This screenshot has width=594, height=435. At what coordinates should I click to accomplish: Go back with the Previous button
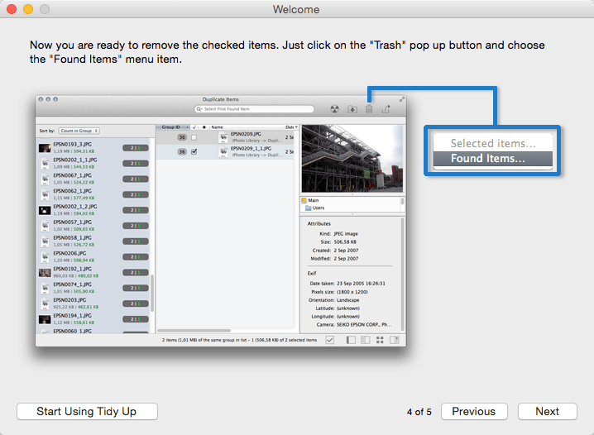[x=473, y=411]
